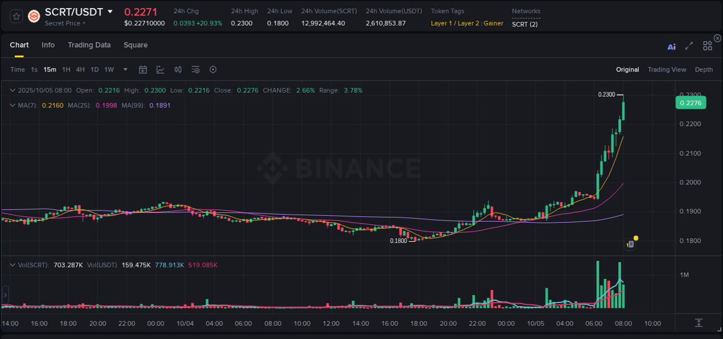Toggle the favorite star for SCRT/USDT
723x339 pixels.
click(16, 16)
